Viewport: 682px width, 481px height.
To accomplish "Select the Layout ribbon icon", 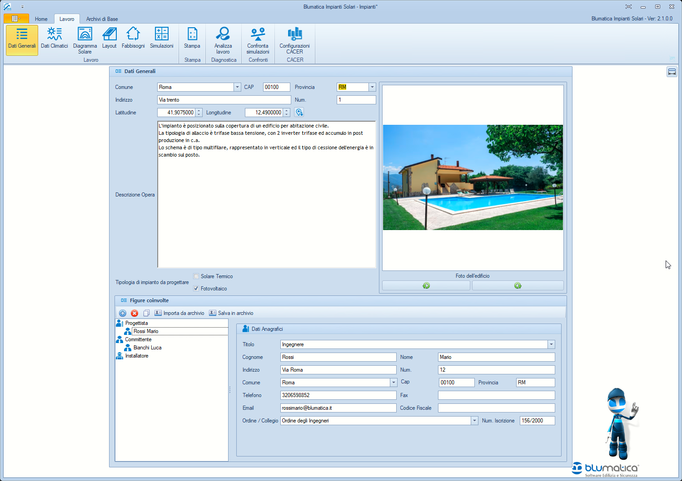I will pyautogui.click(x=109, y=38).
